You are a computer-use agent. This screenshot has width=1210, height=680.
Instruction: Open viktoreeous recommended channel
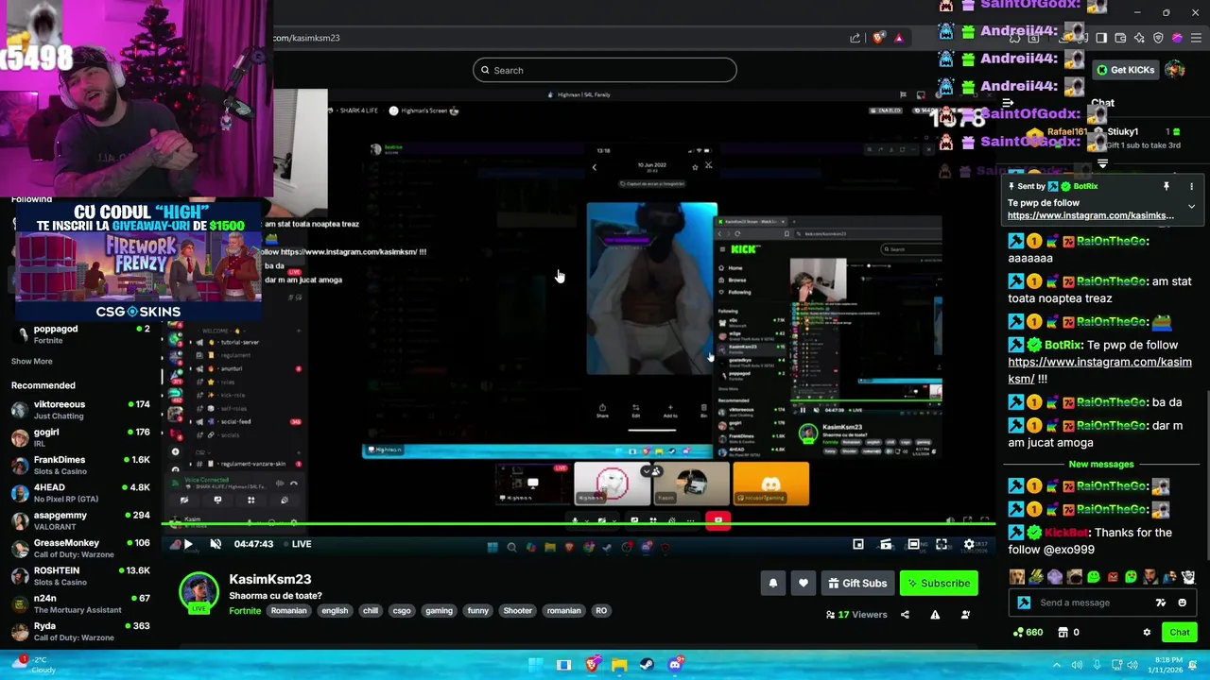tap(80, 409)
